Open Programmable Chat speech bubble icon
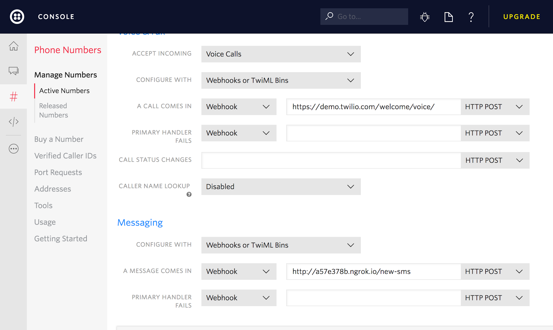 pos(13,71)
